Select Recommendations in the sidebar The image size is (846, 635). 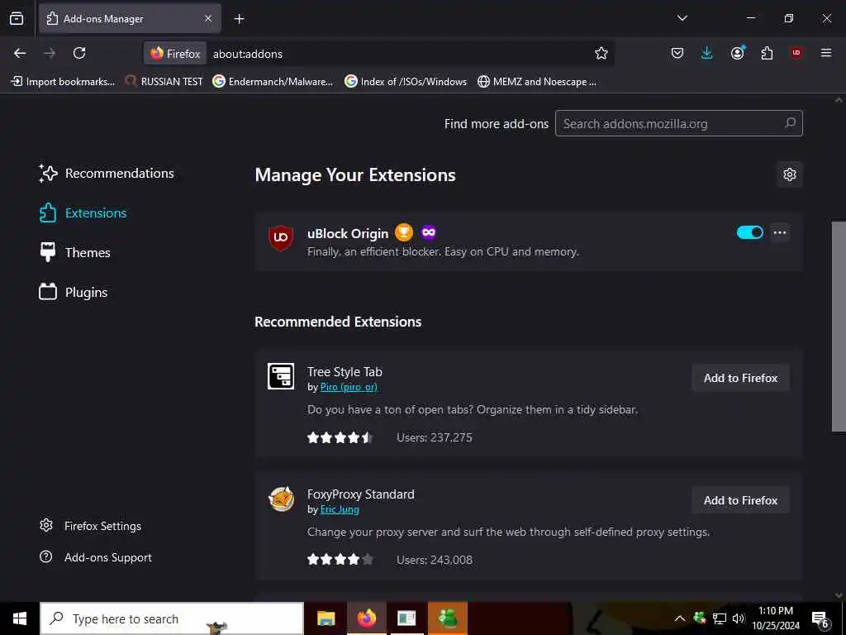tap(107, 174)
